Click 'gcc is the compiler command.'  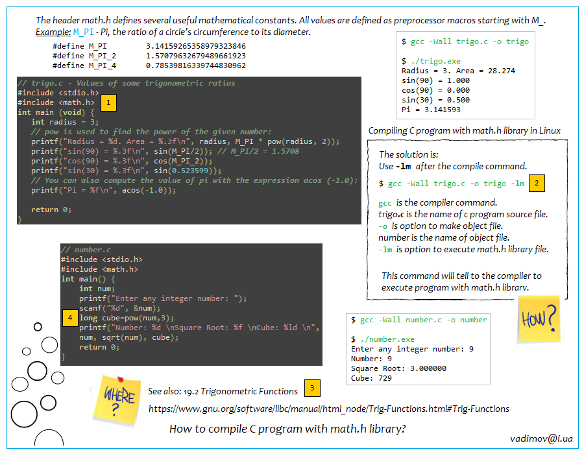click(437, 202)
